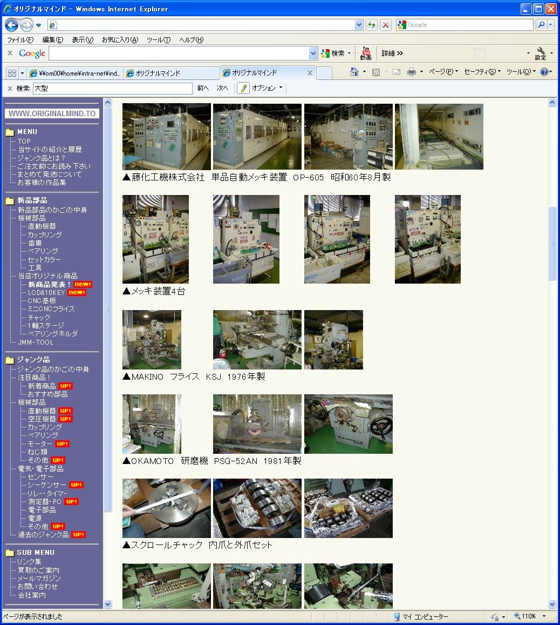The image size is (560, 625).
Task: Open the zoom level 110% dropdown
Action: pyautogui.click(x=544, y=616)
